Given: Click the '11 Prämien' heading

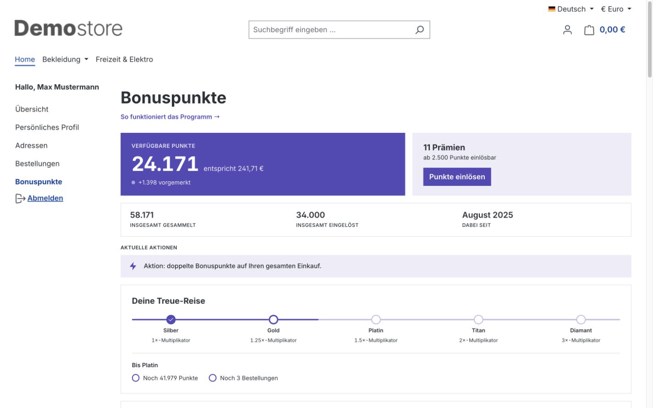Looking at the screenshot, I should (444, 147).
